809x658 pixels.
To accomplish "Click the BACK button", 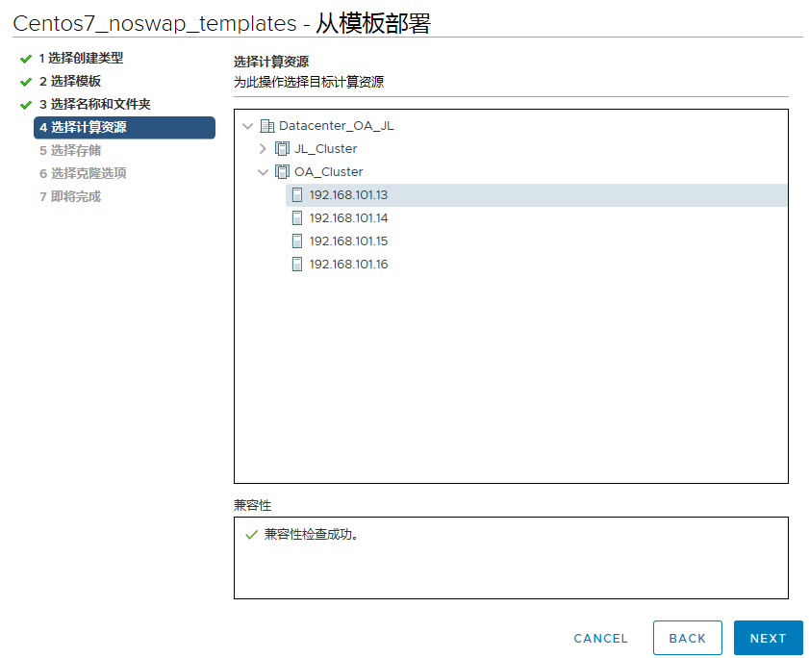I will (687, 639).
